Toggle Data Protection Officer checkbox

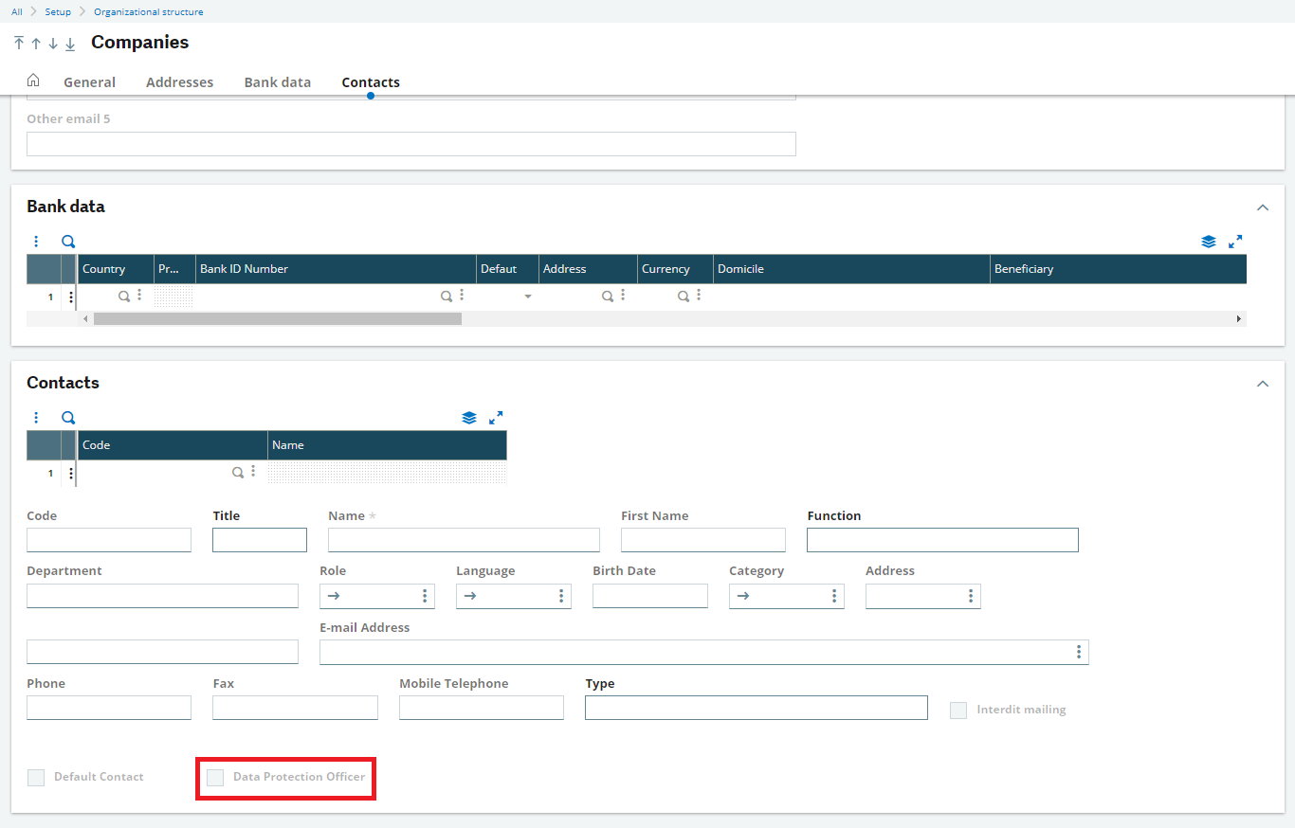point(215,777)
